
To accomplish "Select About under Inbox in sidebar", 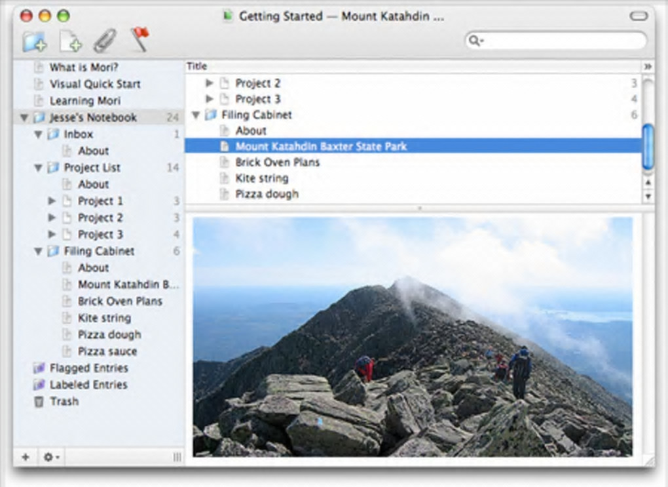I will (x=93, y=151).
